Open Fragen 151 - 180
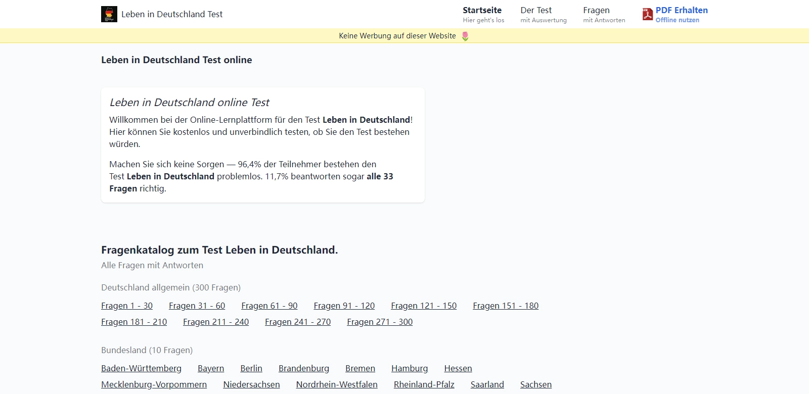The image size is (809, 394). tap(506, 306)
